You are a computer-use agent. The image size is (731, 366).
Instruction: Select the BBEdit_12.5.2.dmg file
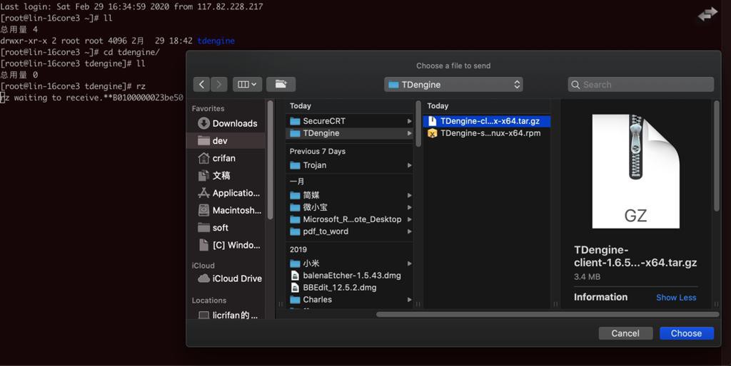[x=348, y=288]
